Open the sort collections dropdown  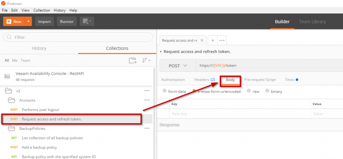tap(146, 60)
